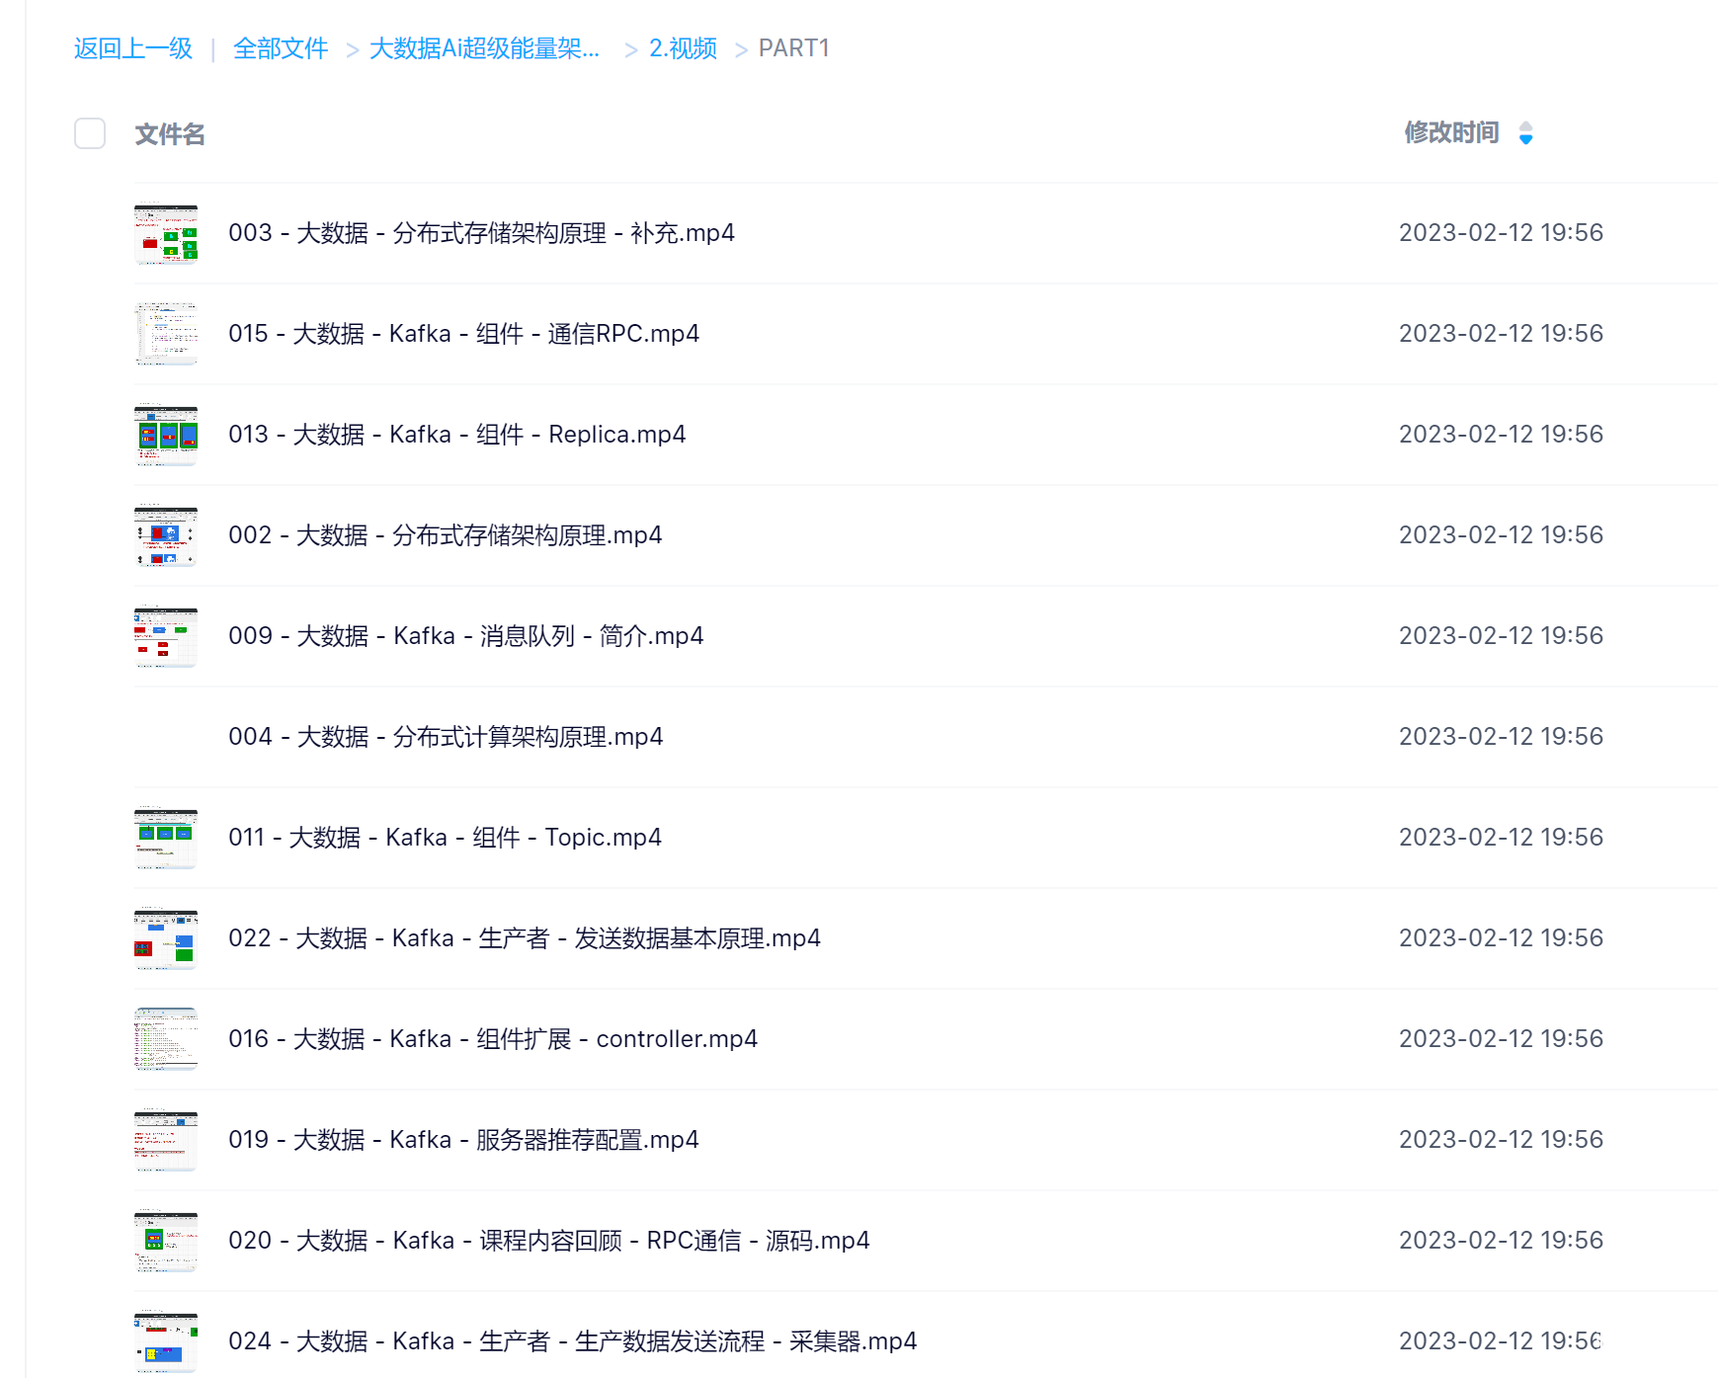1718x1378 pixels.
Task: Open thumbnail of 024 采集器.mp4
Action: coord(166,1341)
